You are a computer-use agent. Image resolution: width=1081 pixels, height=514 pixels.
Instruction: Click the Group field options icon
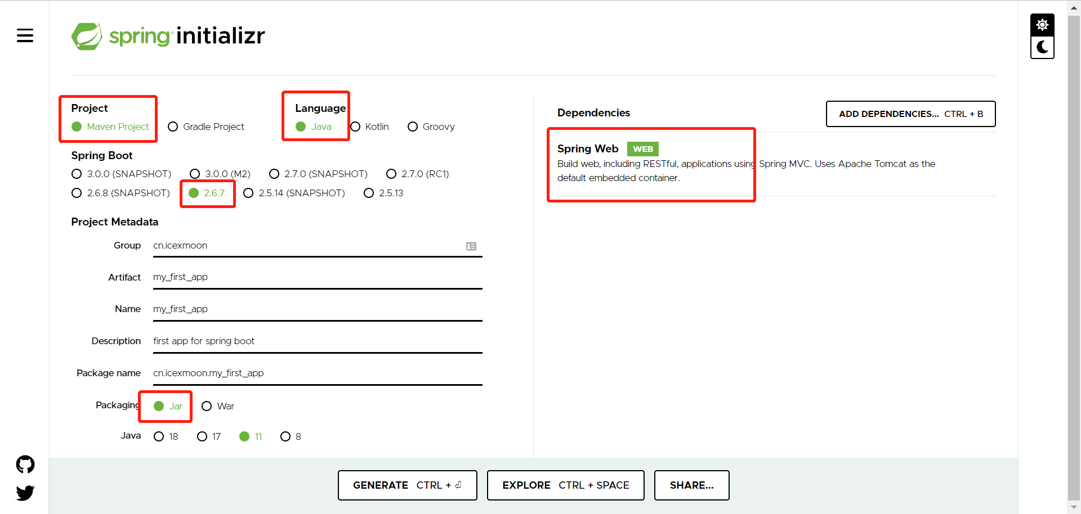tap(471, 246)
